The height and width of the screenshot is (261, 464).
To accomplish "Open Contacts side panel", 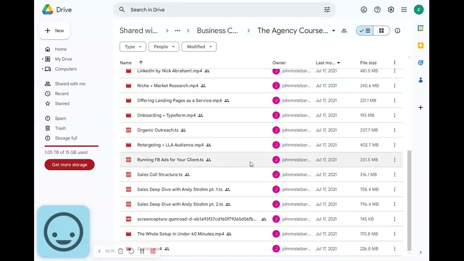I will (420, 80).
